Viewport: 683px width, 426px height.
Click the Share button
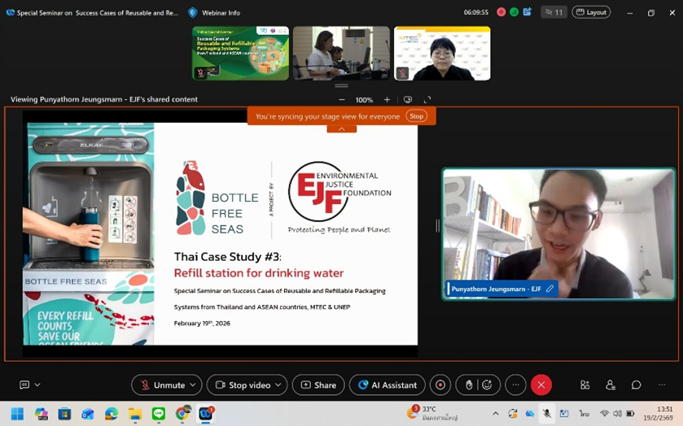tap(318, 385)
